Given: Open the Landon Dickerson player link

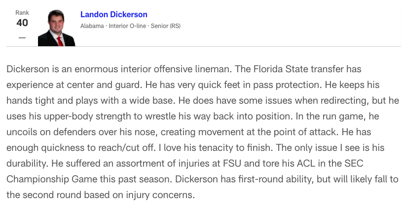Looking at the screenshot, I should [113, 15].
